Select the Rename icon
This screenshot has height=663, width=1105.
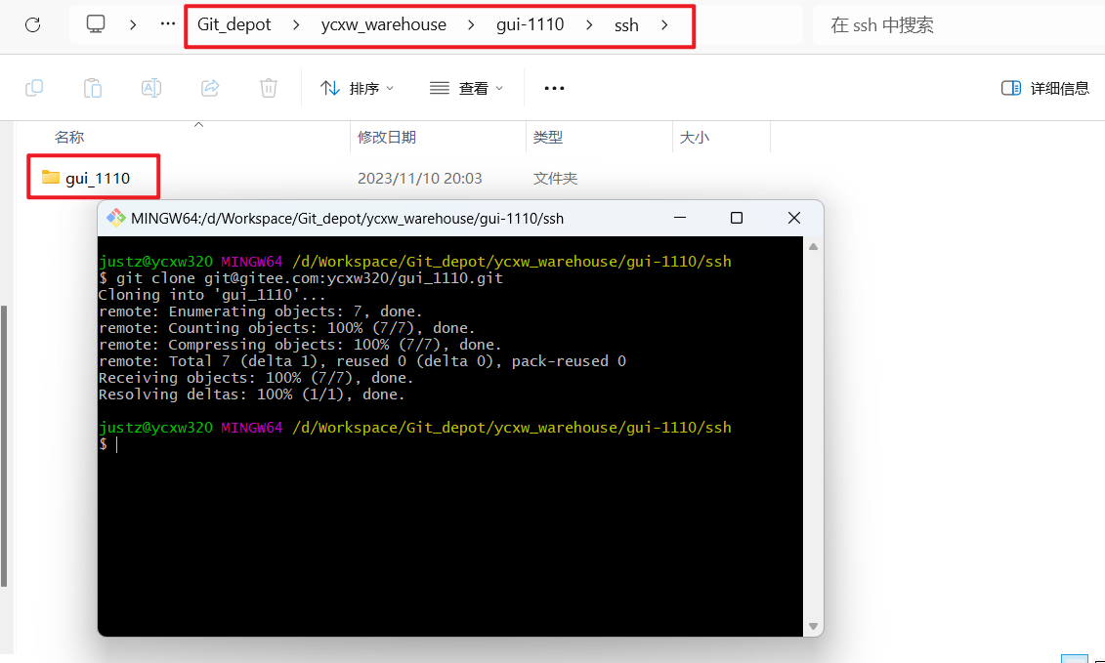[151, 87]
